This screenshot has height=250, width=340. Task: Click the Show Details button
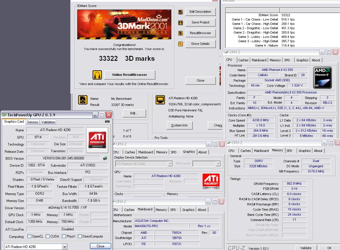pos(200,44)
